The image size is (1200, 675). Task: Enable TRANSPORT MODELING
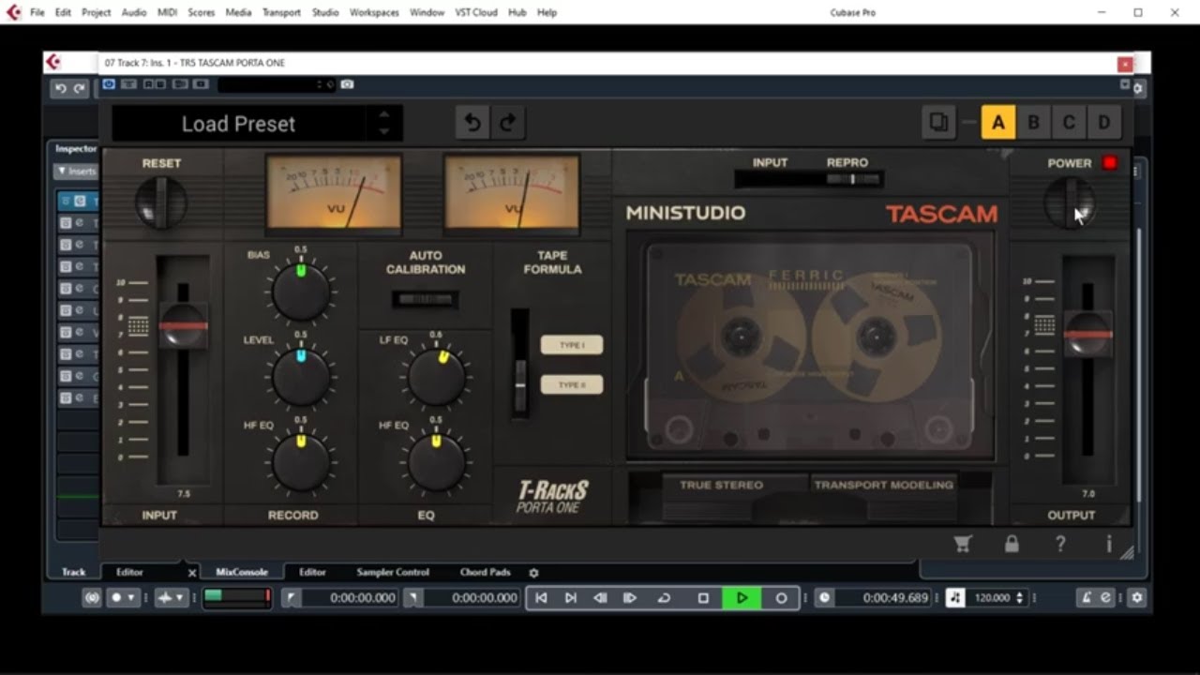click(883, 486)
